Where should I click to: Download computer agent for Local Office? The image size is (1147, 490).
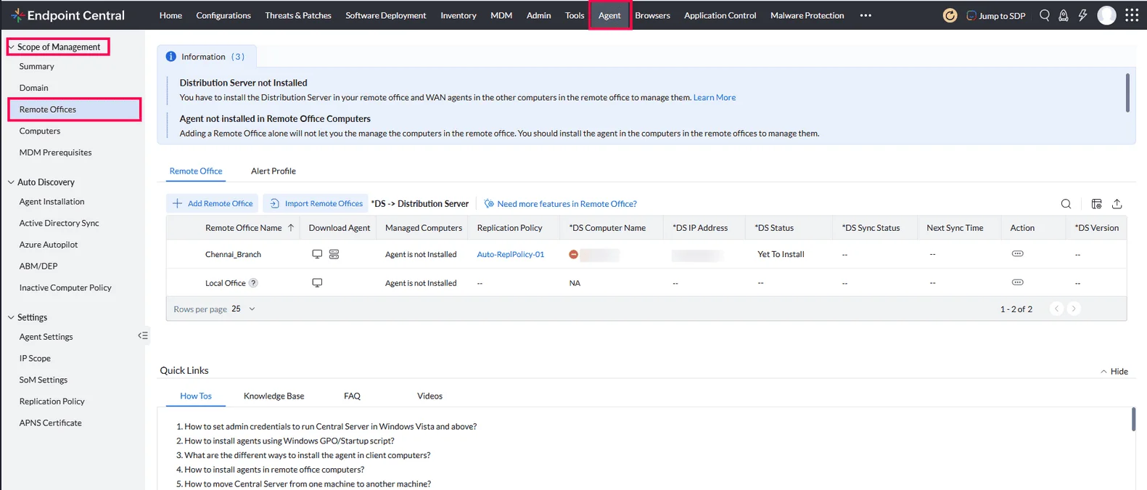[317, 283]
